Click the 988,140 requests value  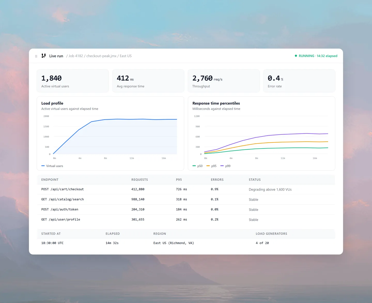[x=138, y=199]
